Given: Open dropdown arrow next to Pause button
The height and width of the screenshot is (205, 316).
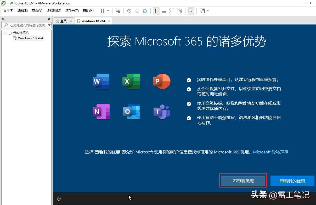Looking at the screenshot, I should point(108,11).
